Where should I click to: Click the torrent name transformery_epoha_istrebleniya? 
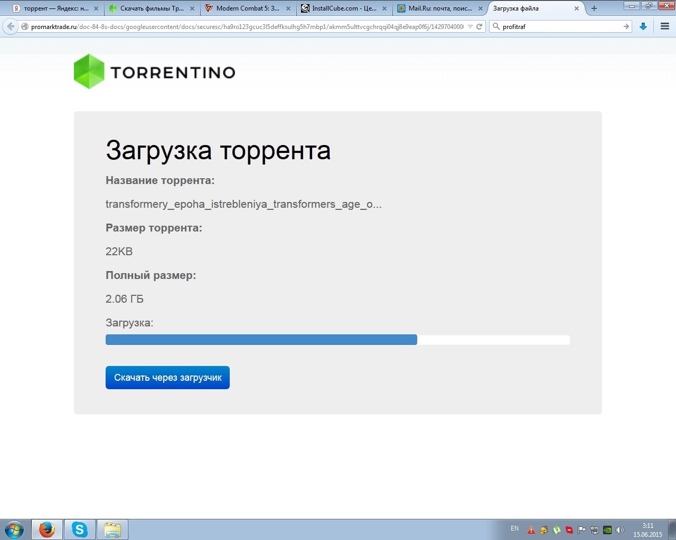click(x=243, y=204)
